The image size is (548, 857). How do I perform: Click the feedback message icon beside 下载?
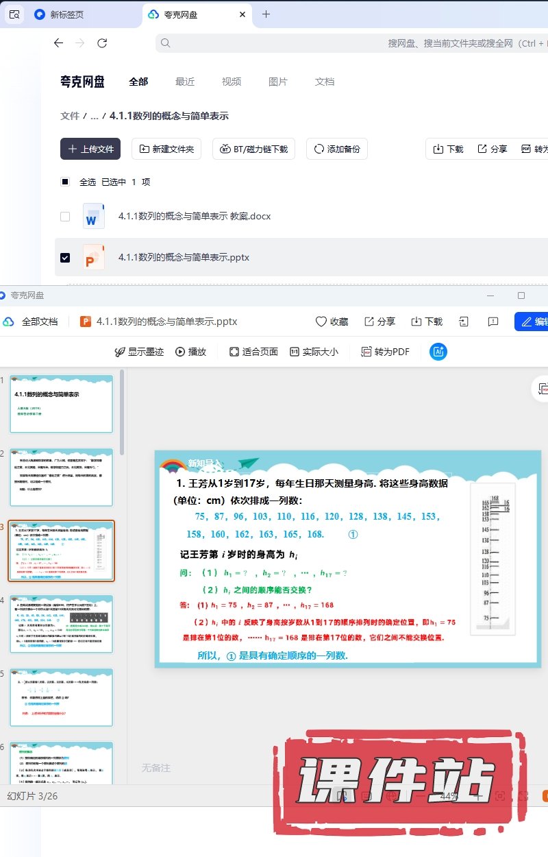tap(493, 322)
